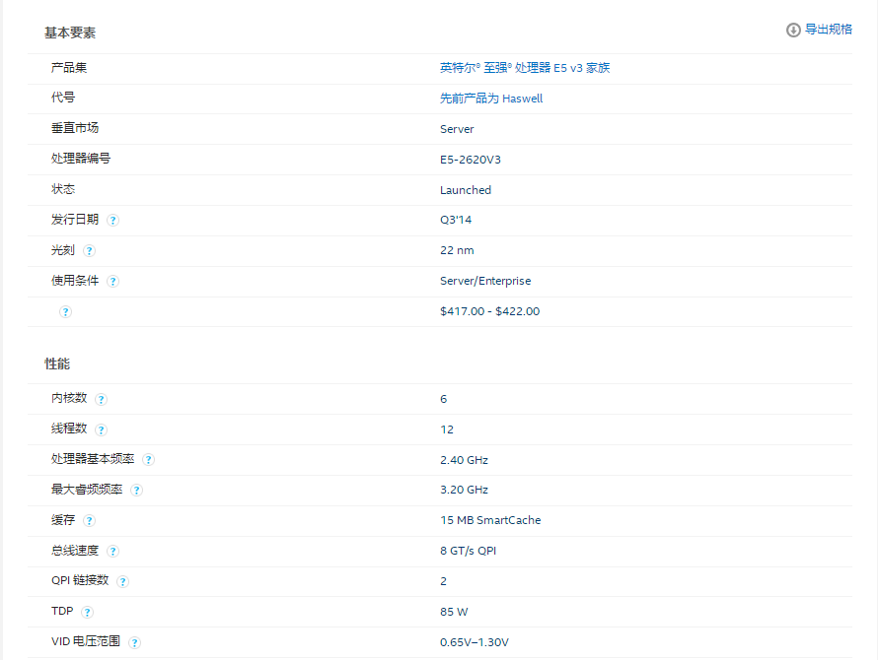
Task: Select the E5-2620V3 processor number value
Action: pos(471,160)
